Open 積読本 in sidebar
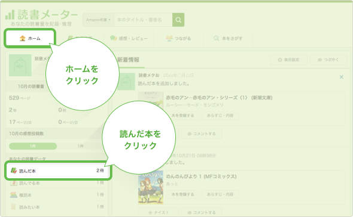Viewport: 353px width, 217px height. [x=57, y=195]
